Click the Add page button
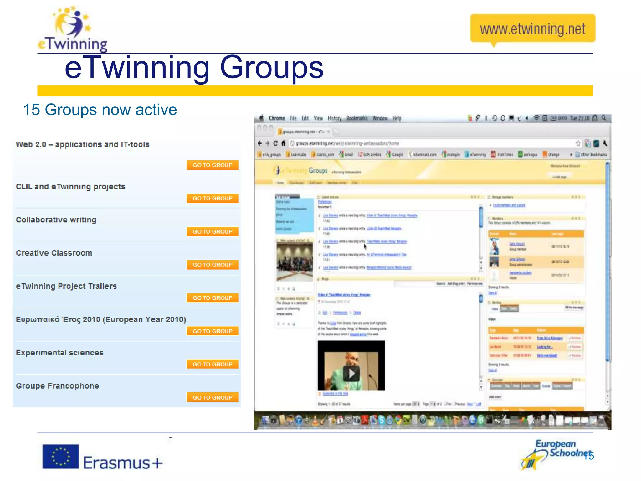 tap(560, 177)
